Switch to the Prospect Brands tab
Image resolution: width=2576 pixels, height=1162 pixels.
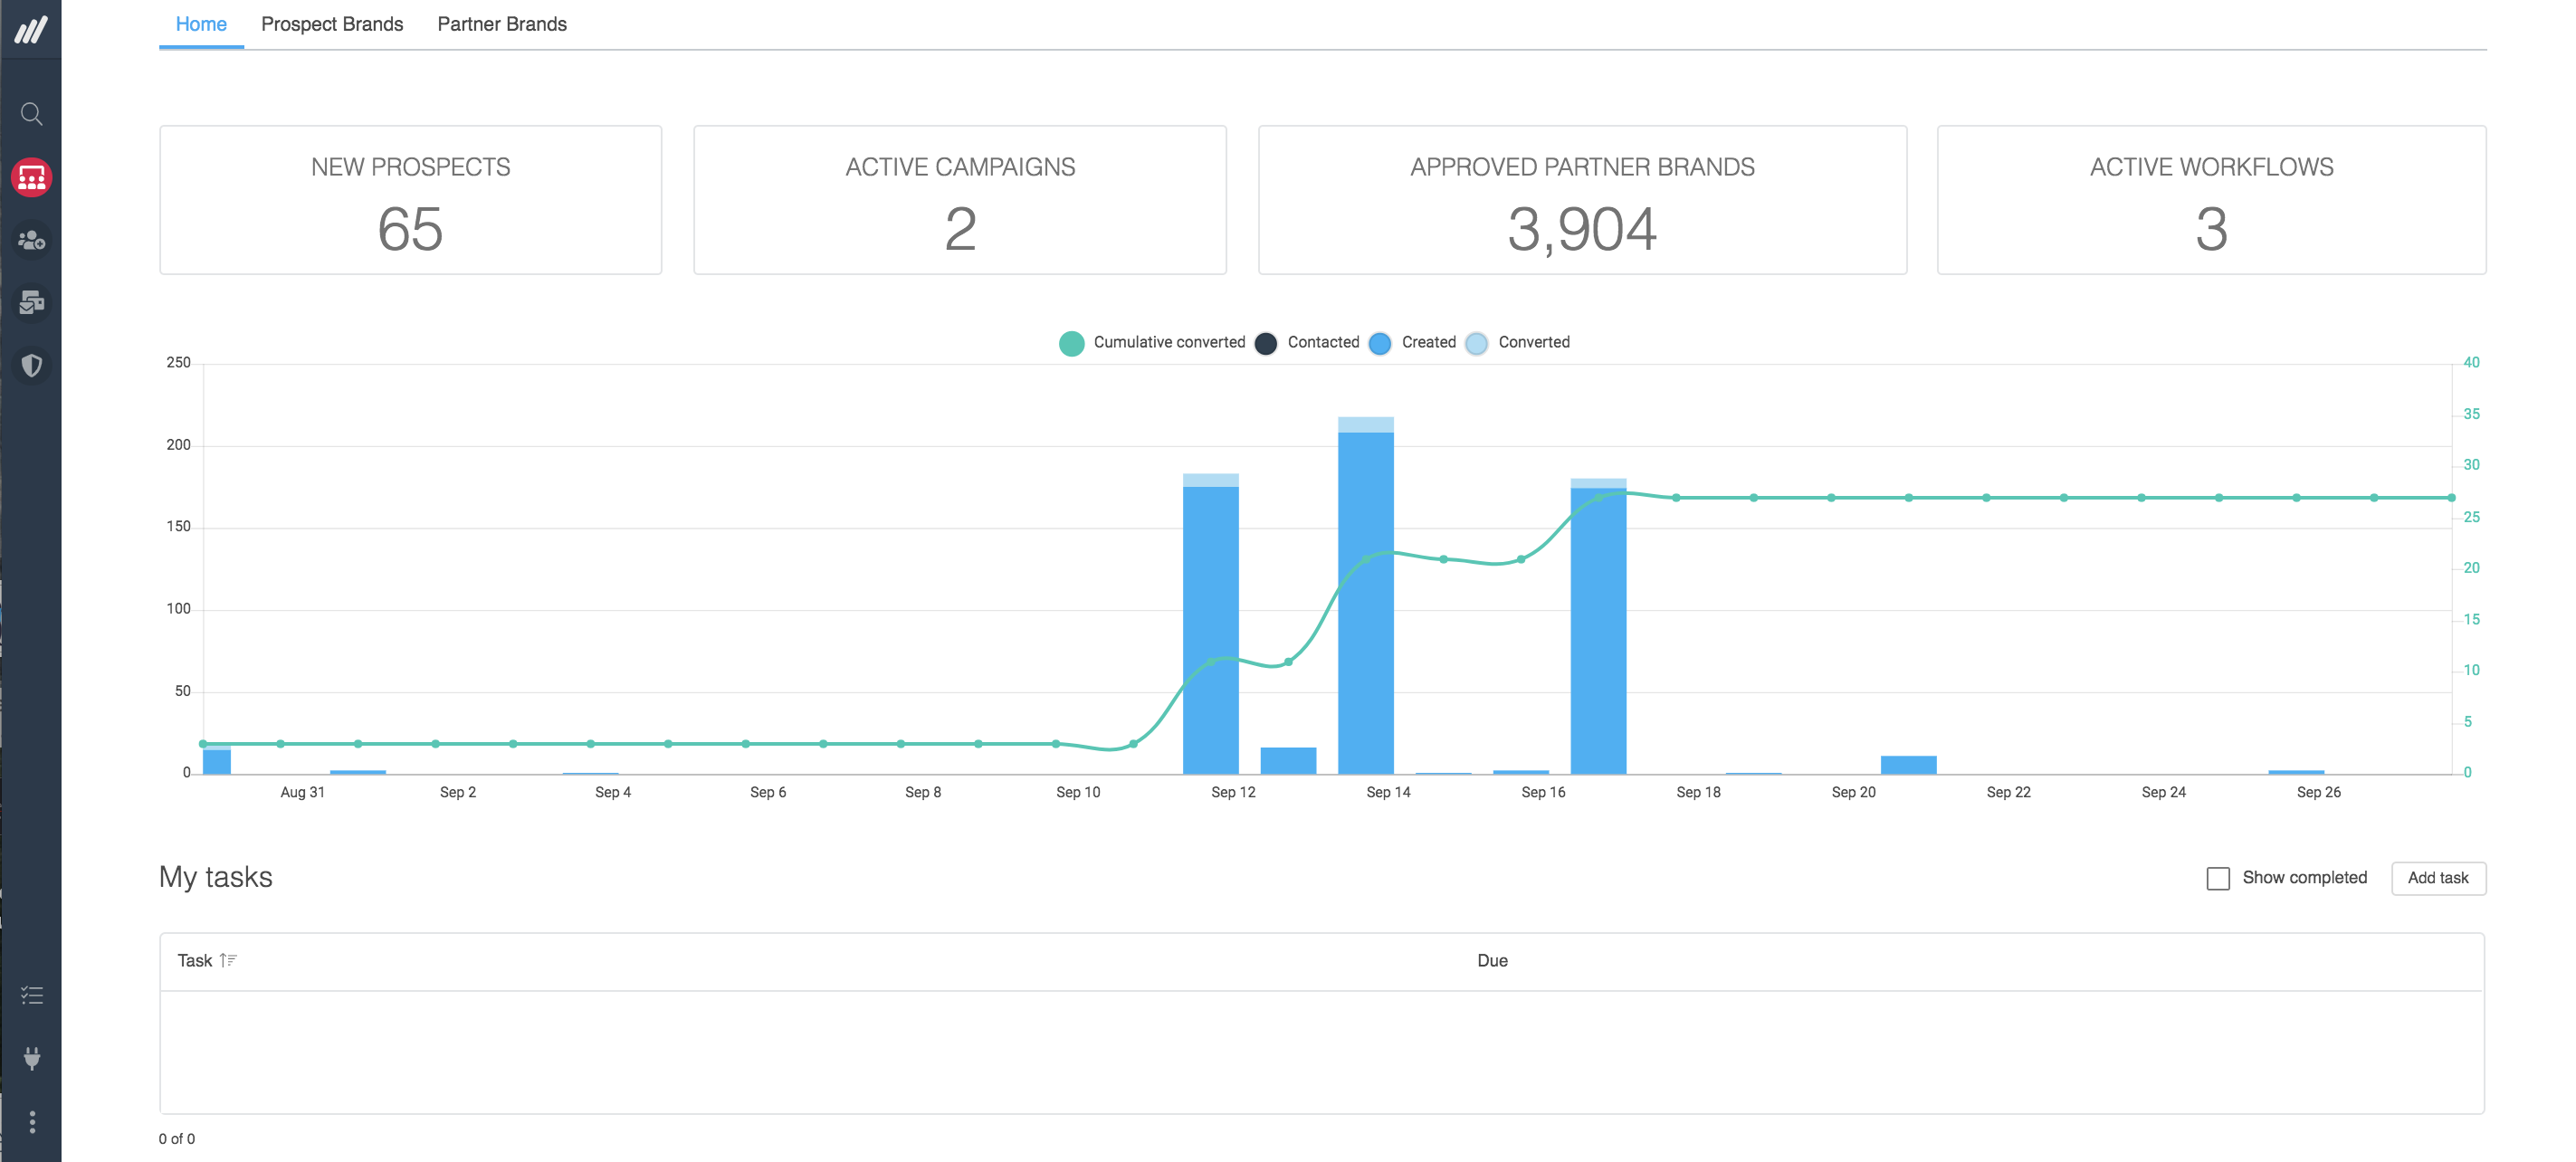(x=332, y=24)
